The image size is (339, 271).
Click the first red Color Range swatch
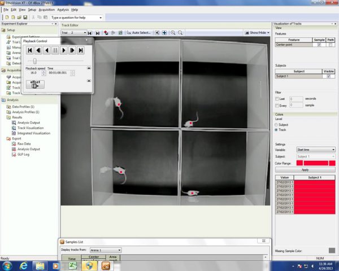[299, 163]
